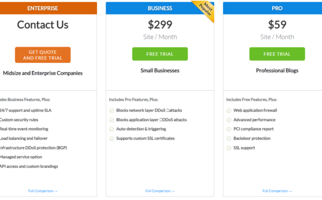Click Get Quote and Free Trial button

[x=43, y=55]
